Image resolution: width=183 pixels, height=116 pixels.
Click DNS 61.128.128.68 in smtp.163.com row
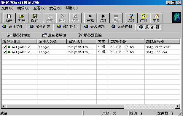click(x=122, y=52)
